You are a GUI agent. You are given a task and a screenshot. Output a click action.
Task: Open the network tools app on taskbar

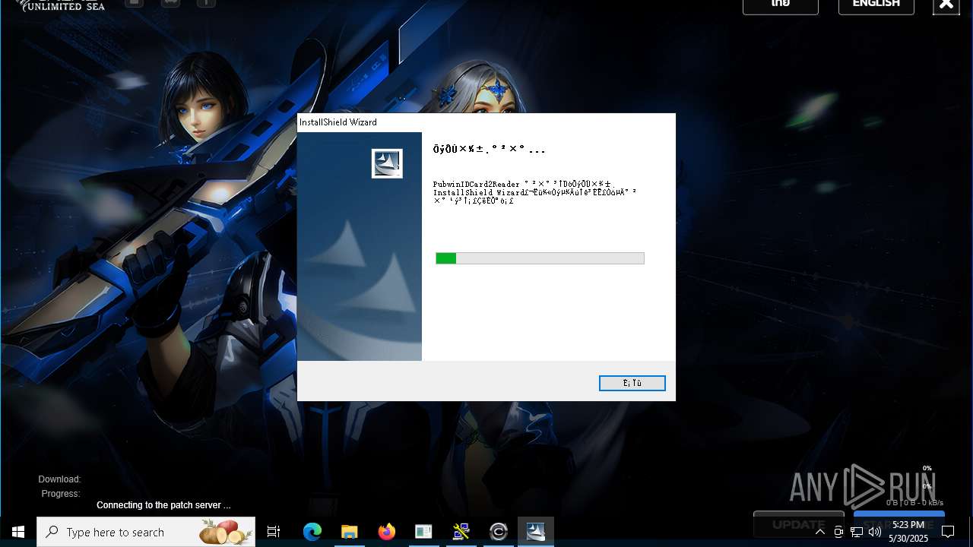tap(461, 532)
